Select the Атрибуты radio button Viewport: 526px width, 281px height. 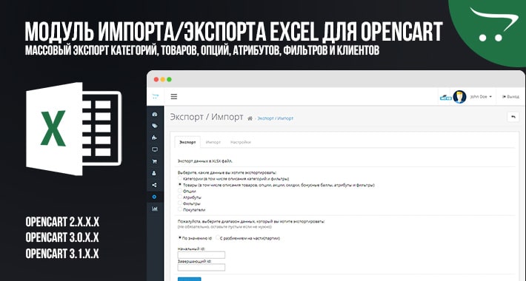[180, 197]
